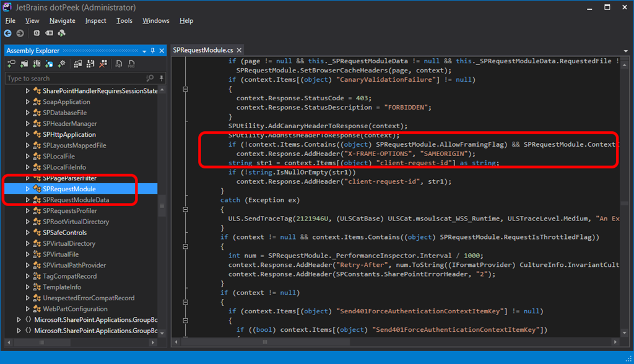Expand the SPRequestModule tree node
This screenshot has height=364, width=634.
27,189
